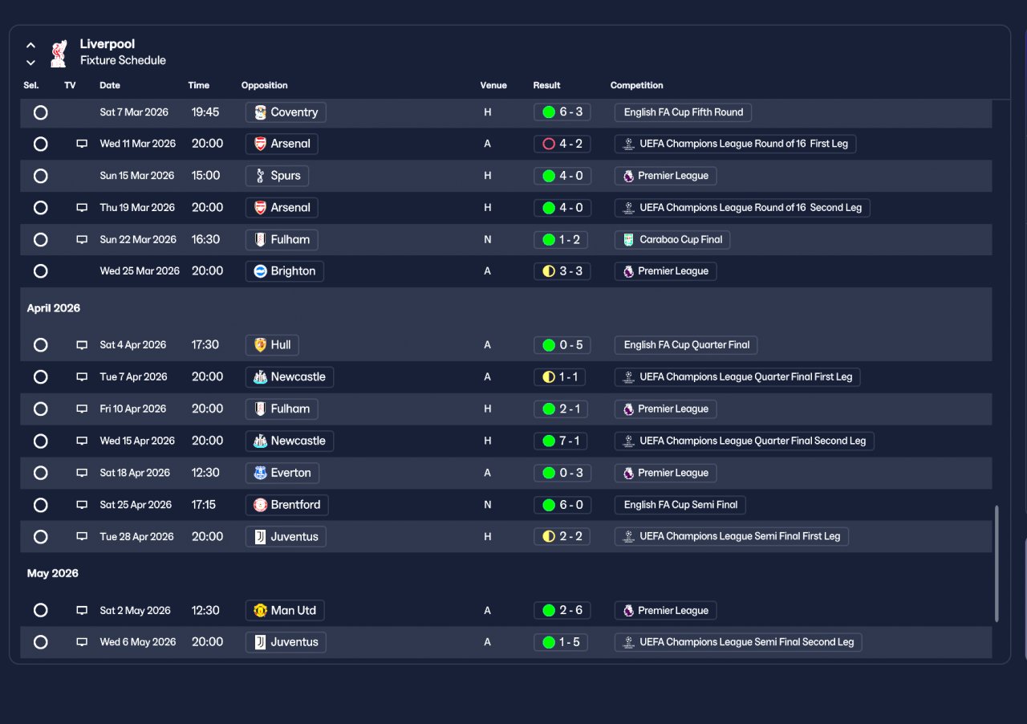
Task: Sort fixtures by the Date column header
Action: (110, 85)
